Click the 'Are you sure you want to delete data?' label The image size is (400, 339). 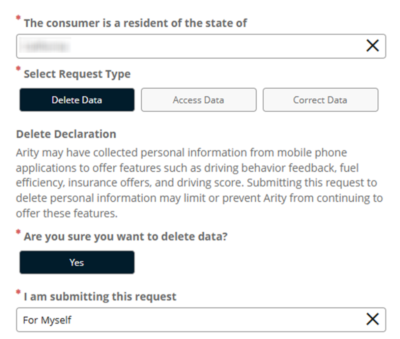[125, 237]
